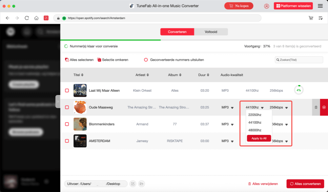Viewport: 328px width, 192px height.
Task: Tick the Laat Mij Maar Alleen checkbox
Action: click(x=67, y=90)
